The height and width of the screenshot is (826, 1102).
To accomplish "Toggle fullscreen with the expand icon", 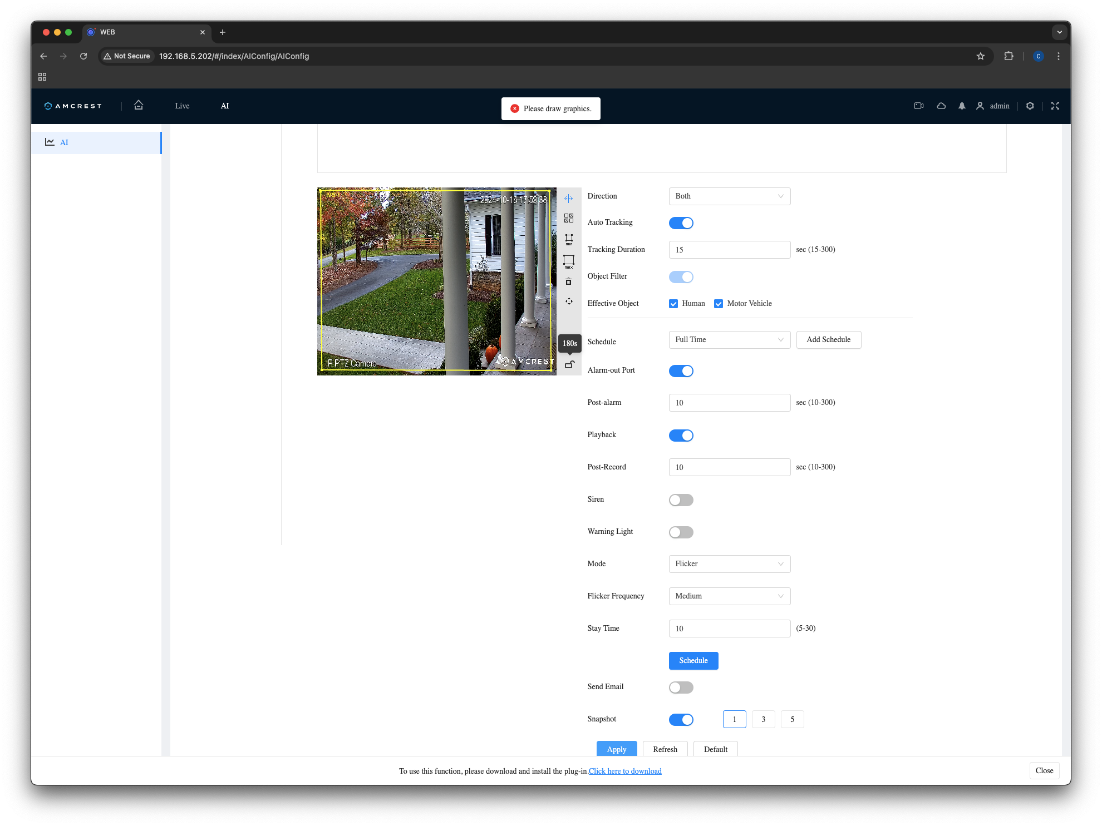I will pyautogui.click(x=1055, y=106).
